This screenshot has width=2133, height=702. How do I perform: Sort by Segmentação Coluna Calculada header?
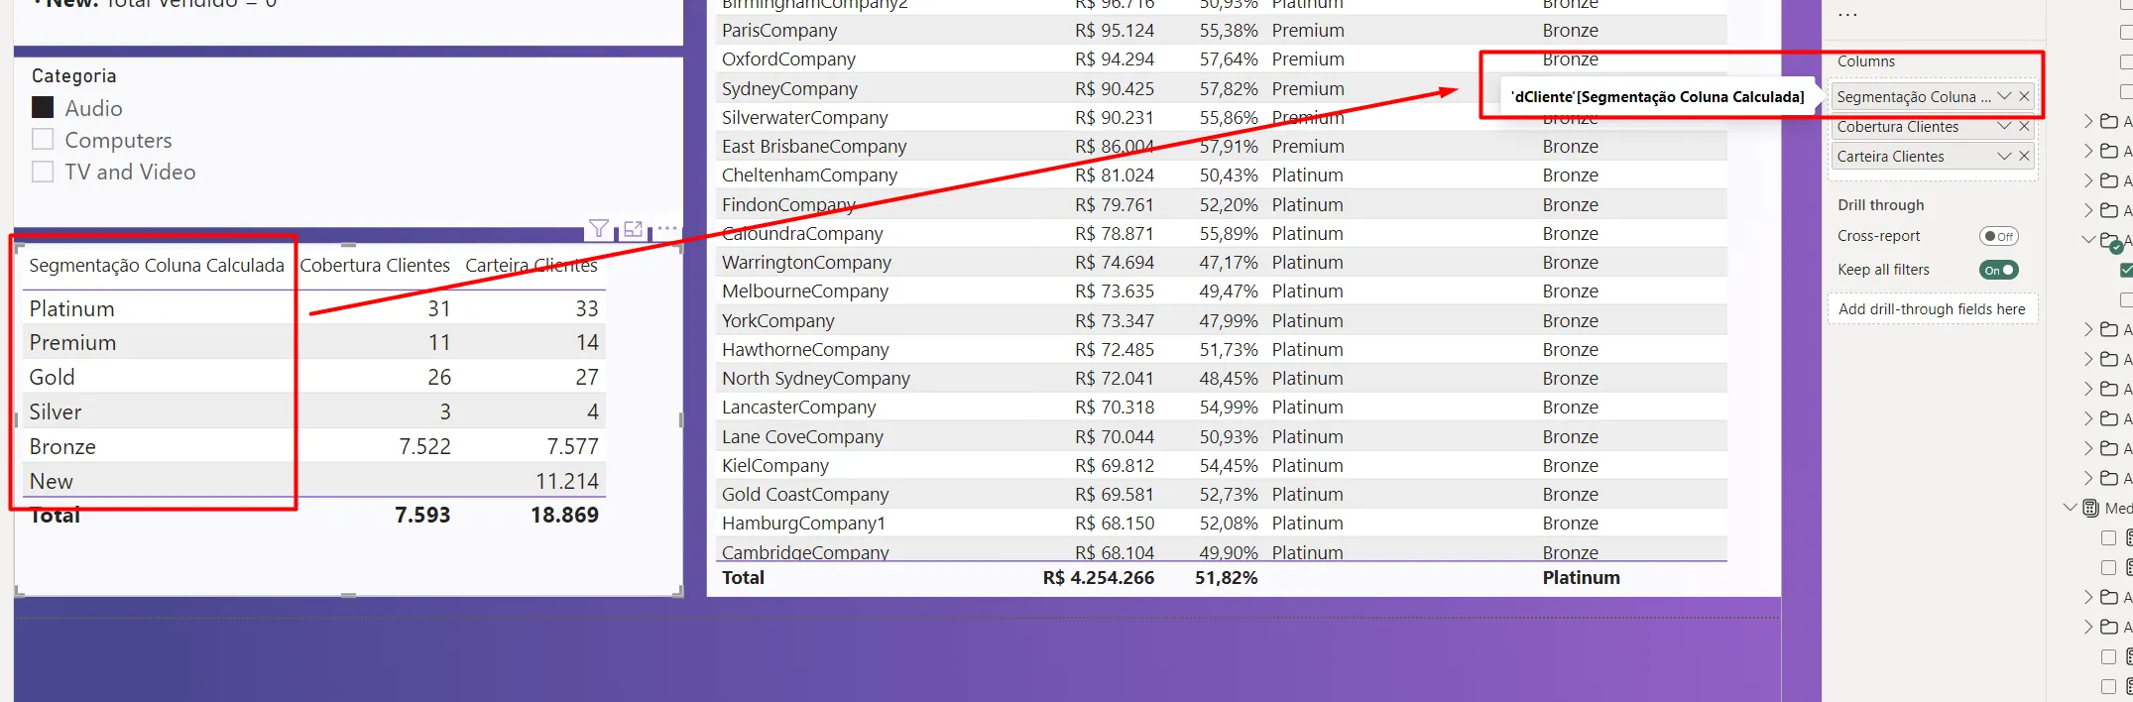point(157,266)
